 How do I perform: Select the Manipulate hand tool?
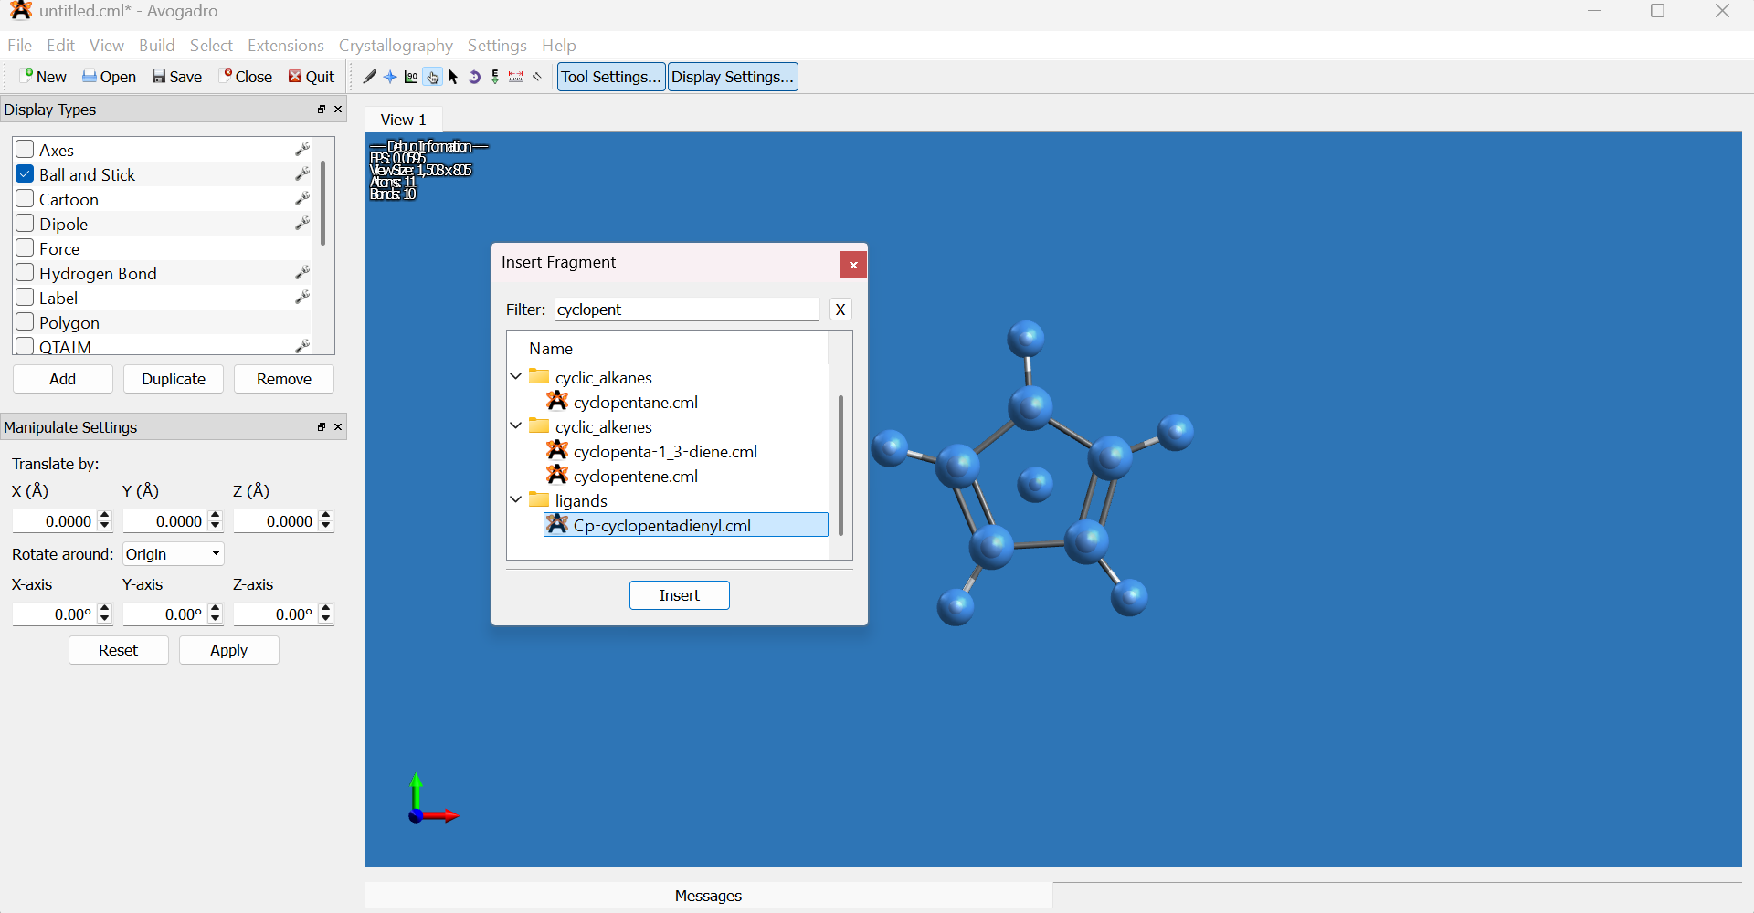point(432,78)
